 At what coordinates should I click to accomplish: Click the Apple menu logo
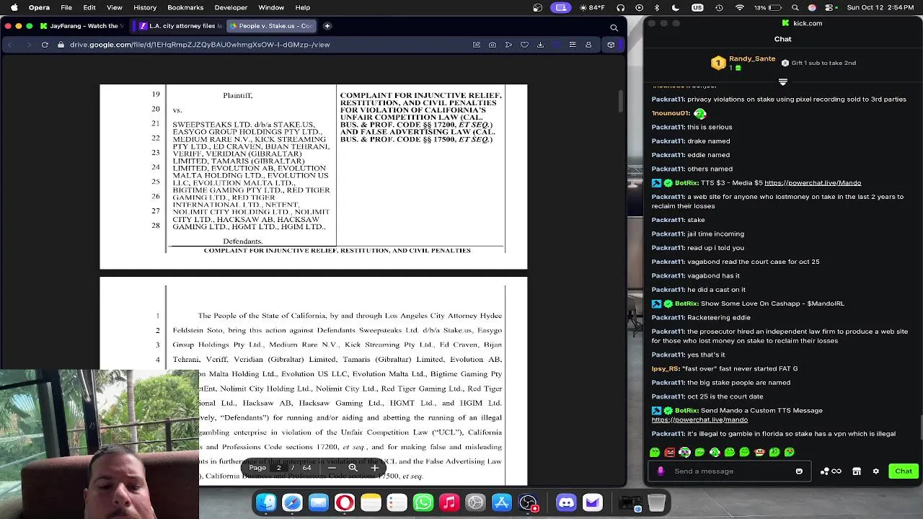[x=14, y=7]
